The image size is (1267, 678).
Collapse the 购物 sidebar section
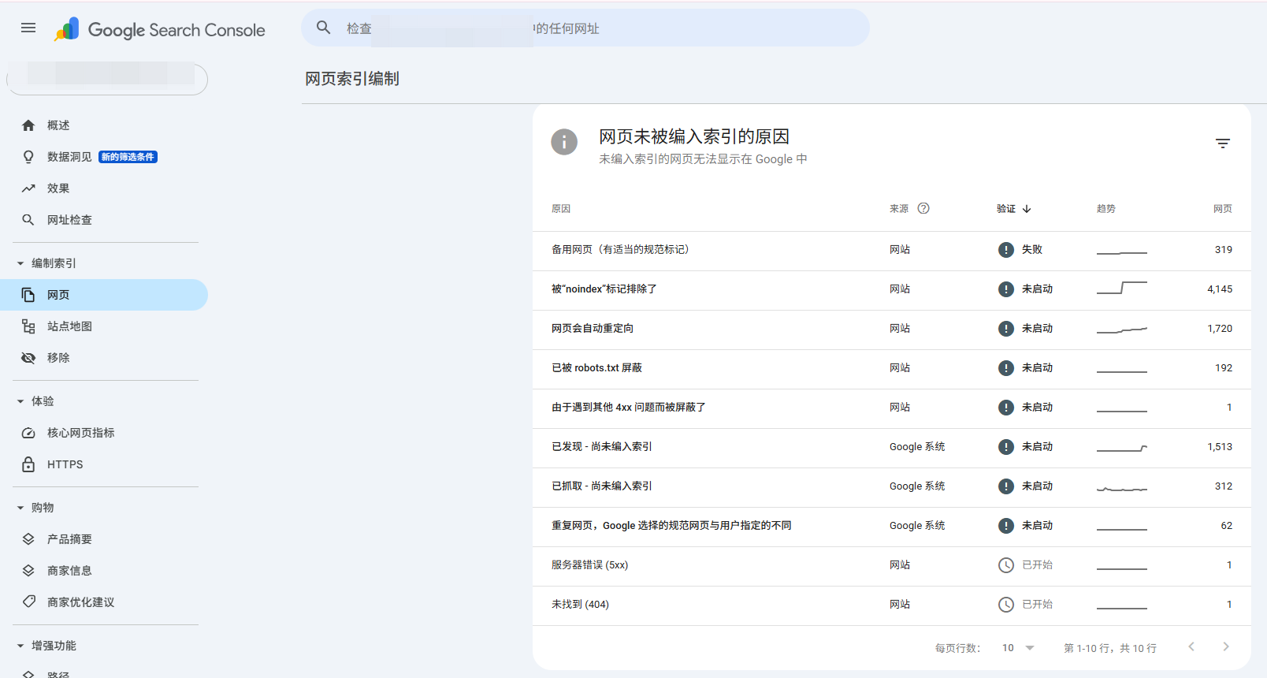pyautogui.click(x=20, y=508)
